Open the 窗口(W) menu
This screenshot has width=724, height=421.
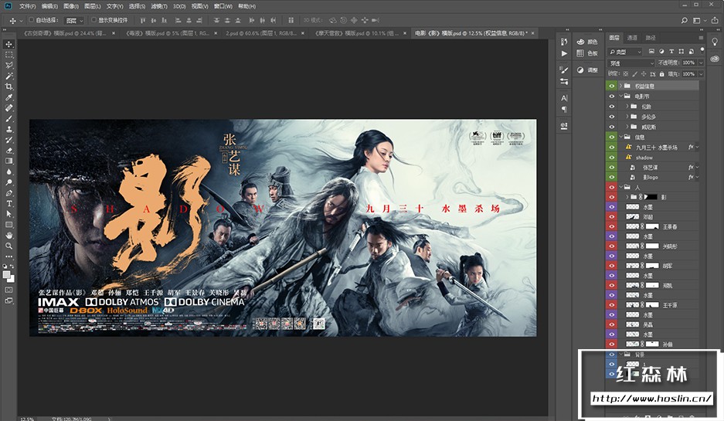(223, 6)
